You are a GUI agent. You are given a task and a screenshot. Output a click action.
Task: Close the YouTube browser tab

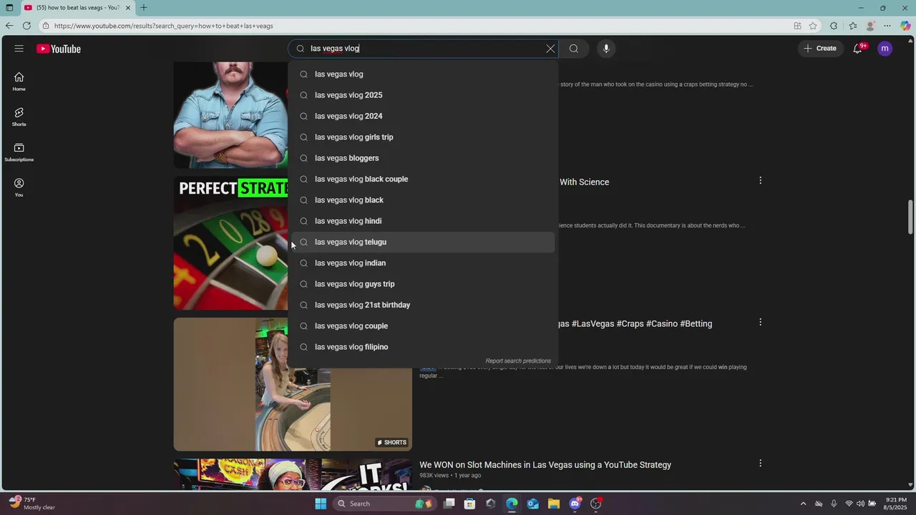(128, 8)
